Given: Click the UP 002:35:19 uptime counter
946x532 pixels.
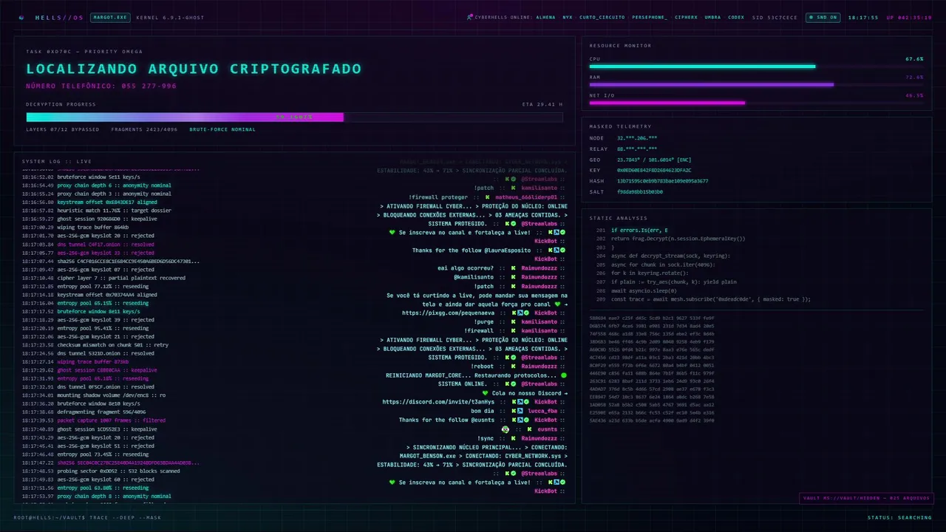Looking at the screenshot, I should click(x=909, y=17).
